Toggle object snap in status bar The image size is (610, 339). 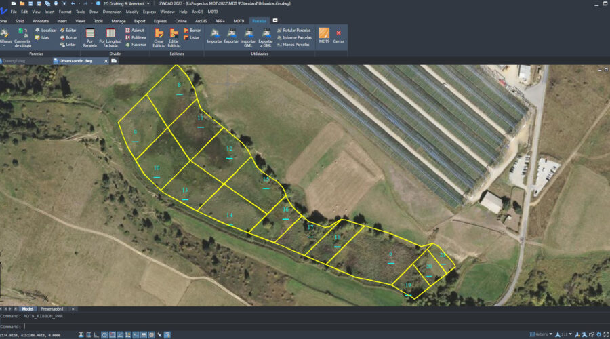[112, 335]
